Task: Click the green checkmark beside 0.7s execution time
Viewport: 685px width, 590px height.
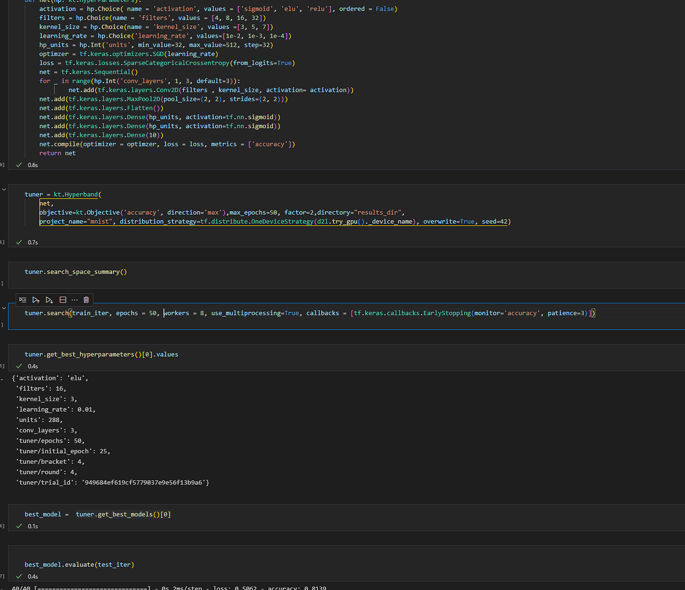Action: pyautogui.click(x=19, y=242)
